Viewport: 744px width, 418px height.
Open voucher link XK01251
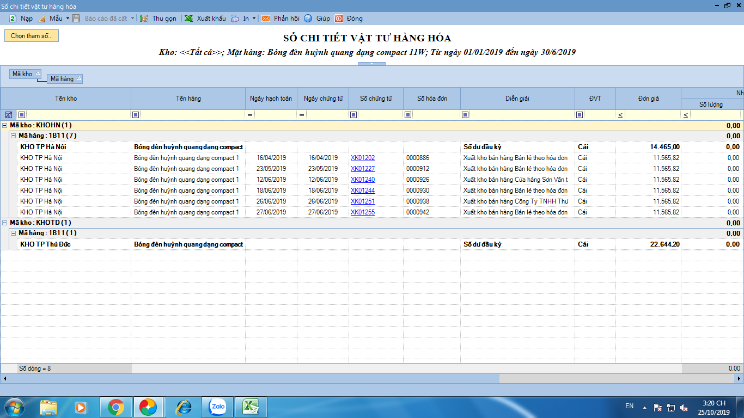[363, 201]
